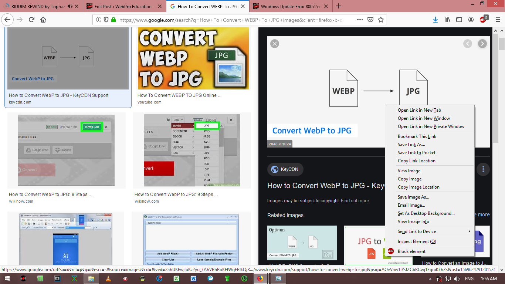The image size is (505, 284).
Task: Choose Copy Image from context menu
Action: click(430, 179)
